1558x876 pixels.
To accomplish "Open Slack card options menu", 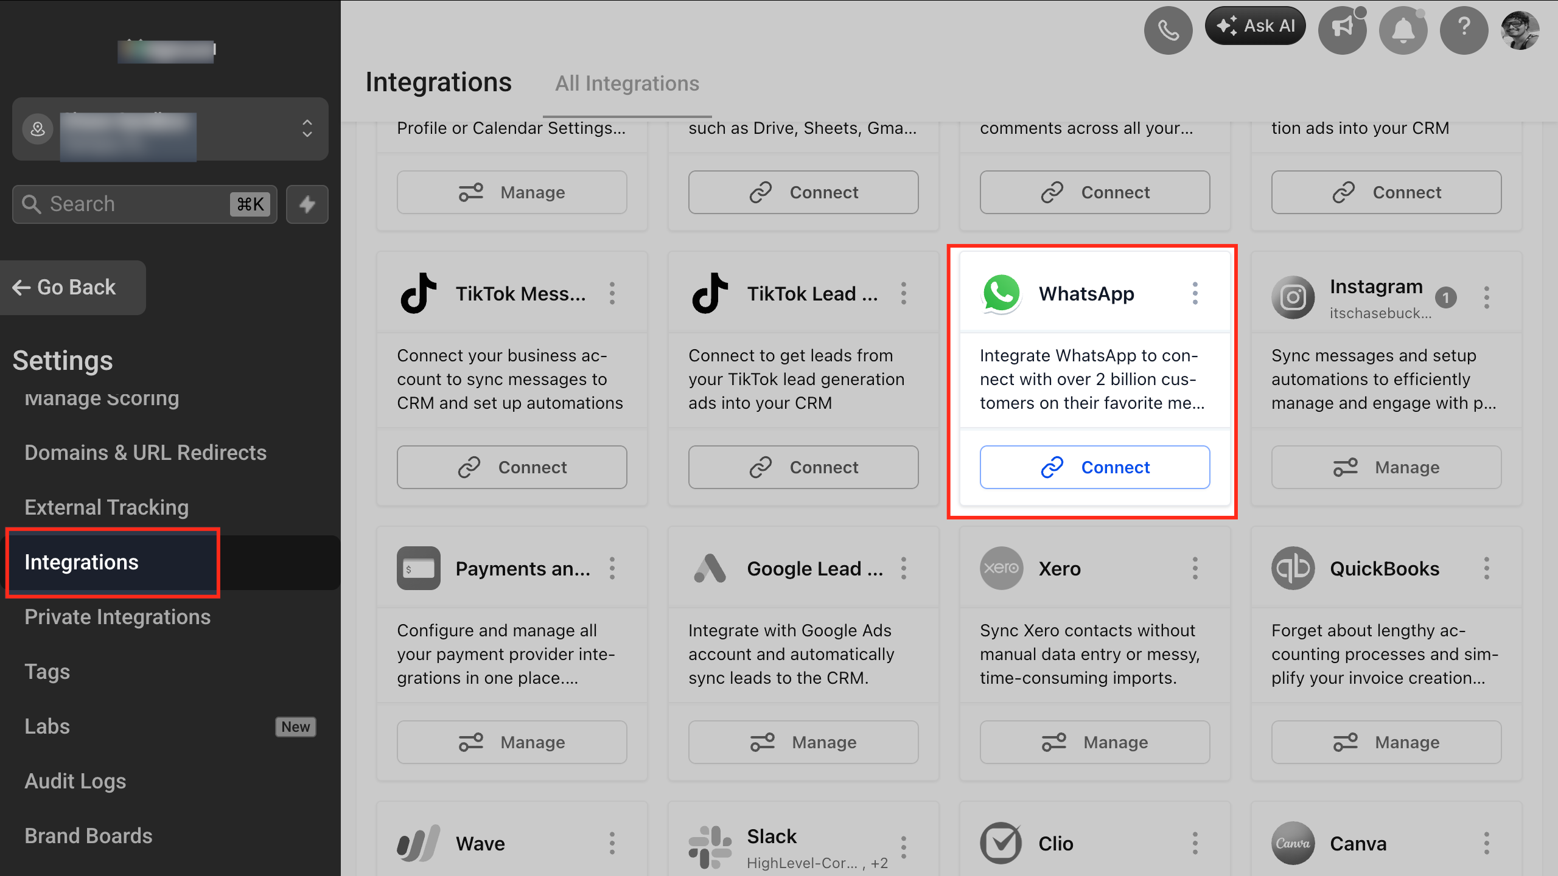I will (904, 847).
